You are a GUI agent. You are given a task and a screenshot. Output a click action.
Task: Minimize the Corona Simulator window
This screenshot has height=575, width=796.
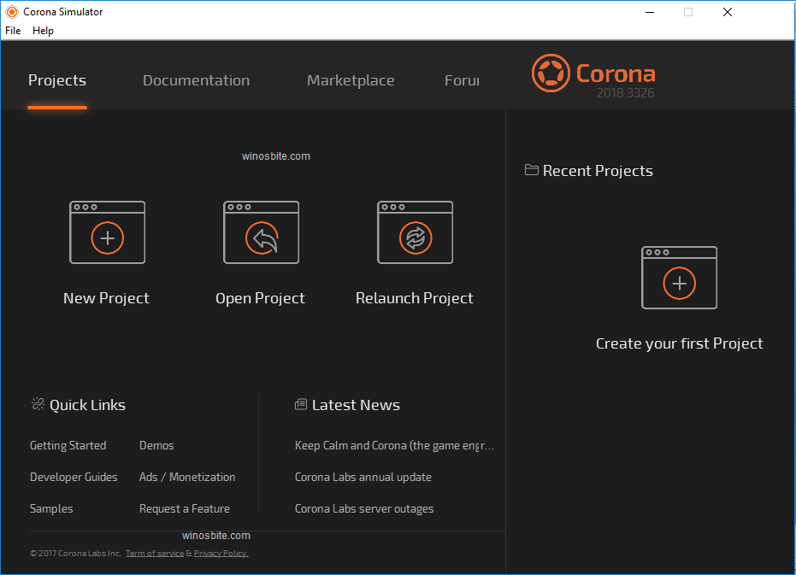pos(650,12)
